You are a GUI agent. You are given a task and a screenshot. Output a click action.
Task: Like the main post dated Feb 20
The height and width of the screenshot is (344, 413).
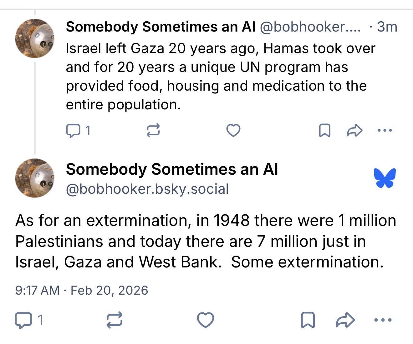(x=205, y=320)
